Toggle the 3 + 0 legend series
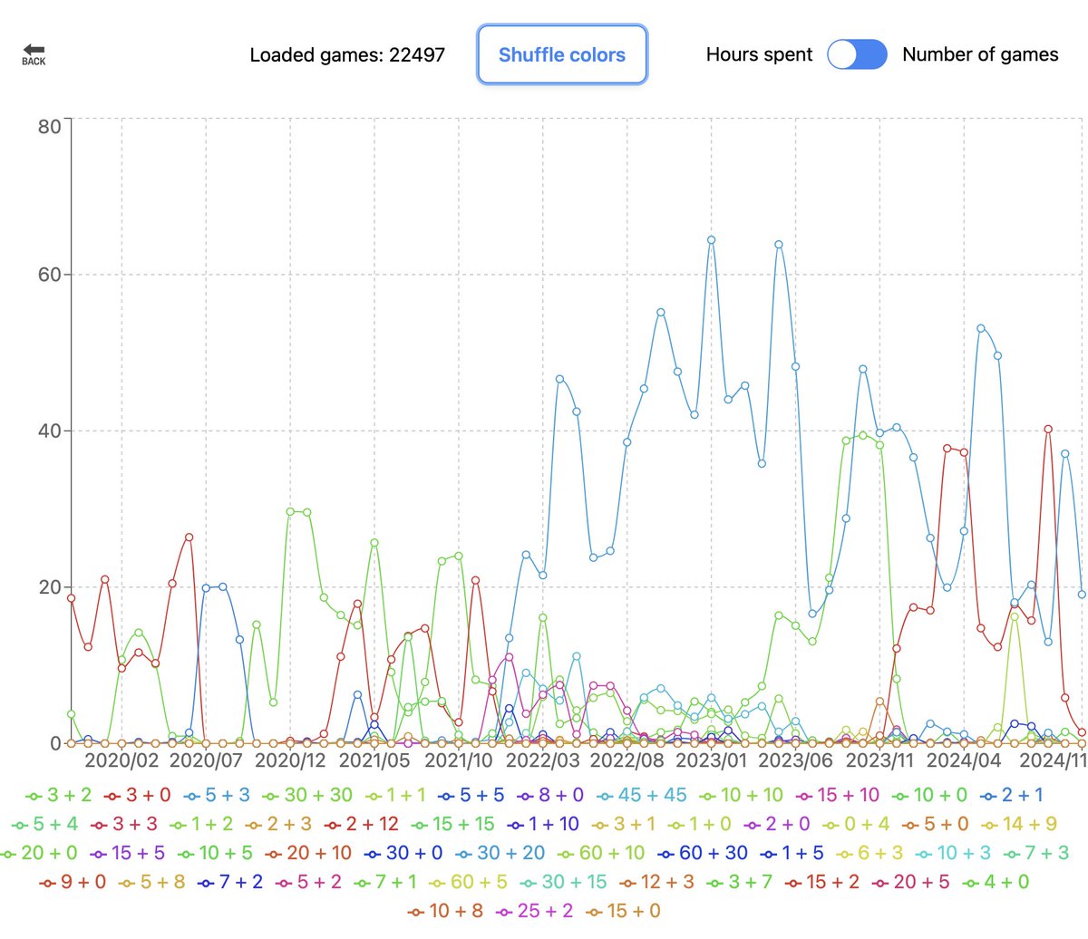Screen dimensions: 1088x939 tap(137, 795)
